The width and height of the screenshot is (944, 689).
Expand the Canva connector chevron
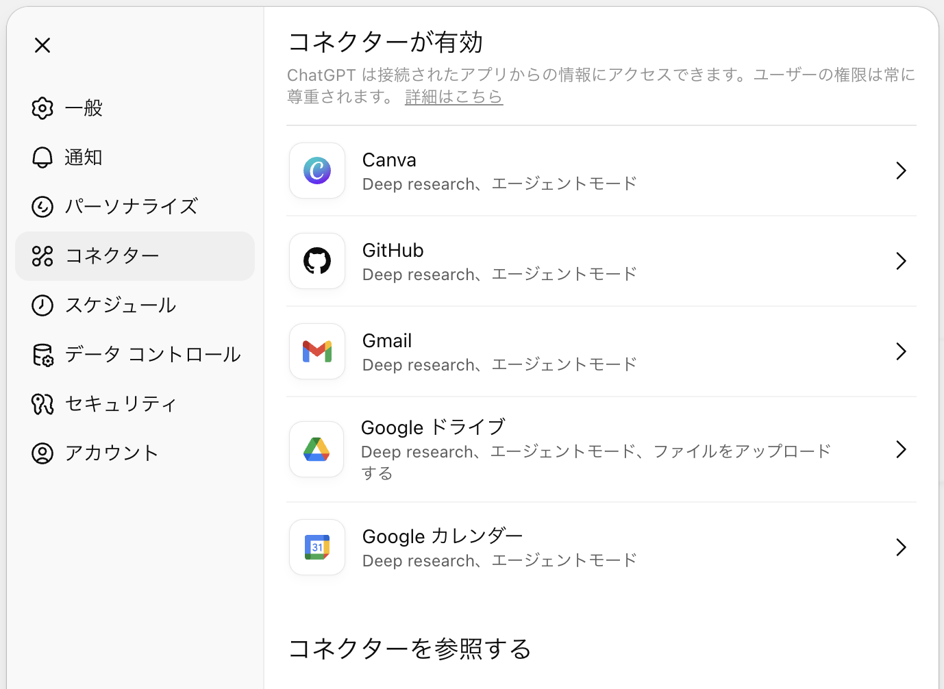coord(901,171)
